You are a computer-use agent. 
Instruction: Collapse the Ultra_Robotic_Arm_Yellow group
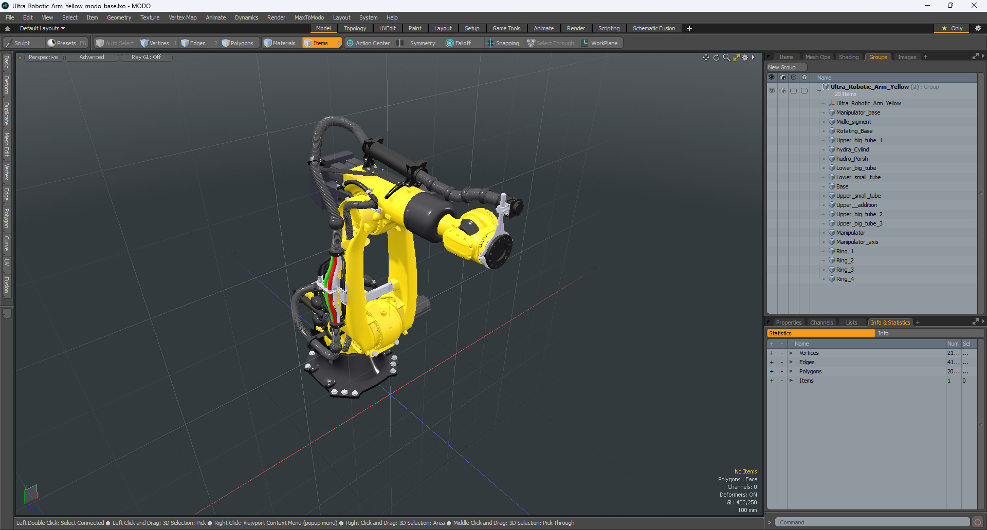pyautogui.click(x=819, y=90)
